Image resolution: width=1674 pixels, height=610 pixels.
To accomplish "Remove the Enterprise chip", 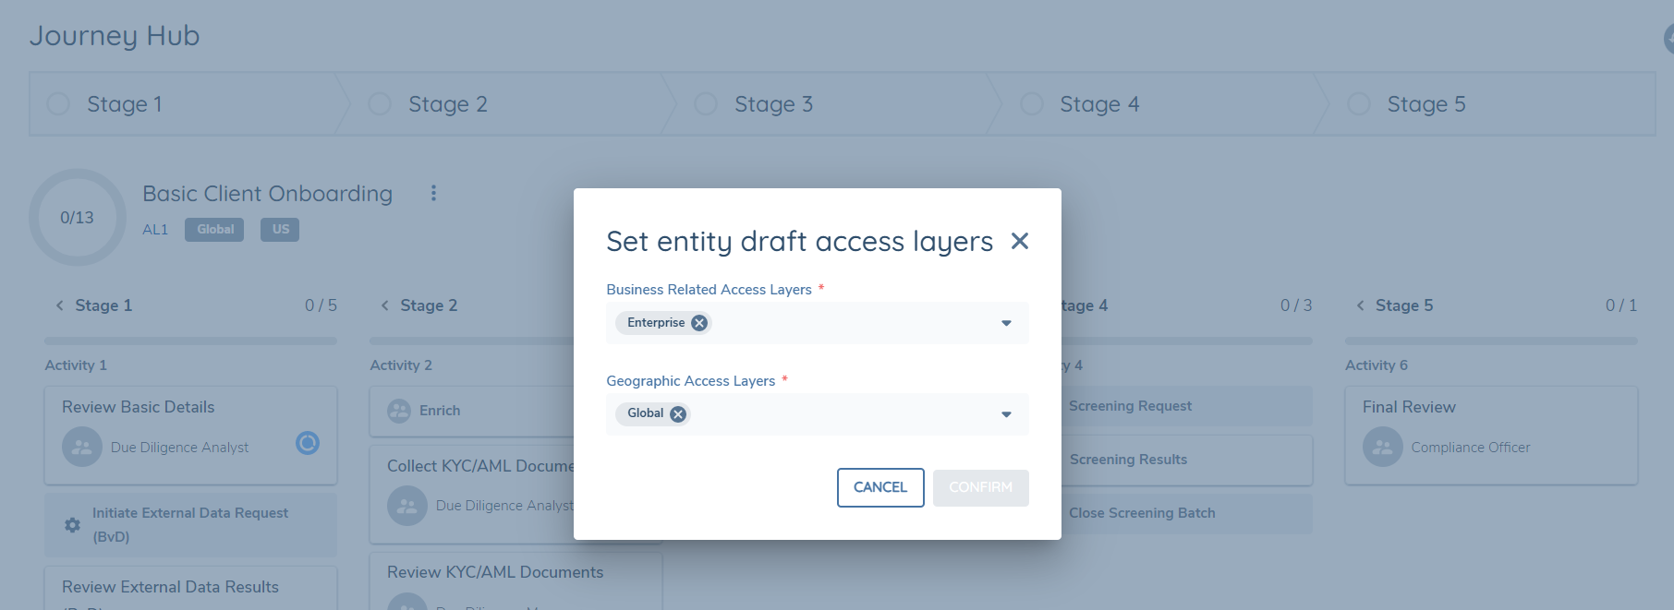I will pyautogui.click(x=699, y=323).
